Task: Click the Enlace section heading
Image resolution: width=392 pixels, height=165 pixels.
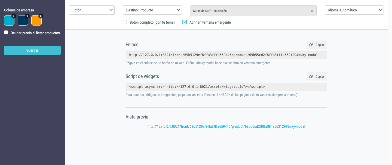Action: pos(132,45)
